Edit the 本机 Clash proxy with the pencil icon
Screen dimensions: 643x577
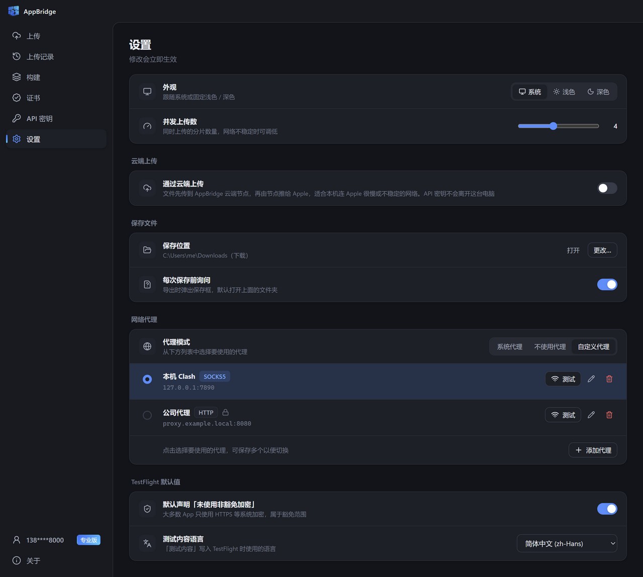591,379
